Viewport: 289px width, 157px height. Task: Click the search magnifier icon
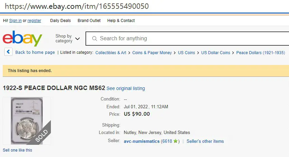coord(95,39)
